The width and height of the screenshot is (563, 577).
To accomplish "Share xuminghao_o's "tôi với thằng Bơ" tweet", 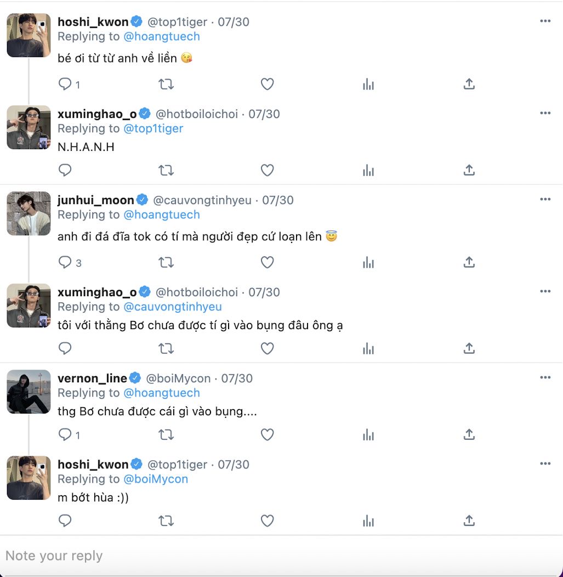I will (469, 348).
